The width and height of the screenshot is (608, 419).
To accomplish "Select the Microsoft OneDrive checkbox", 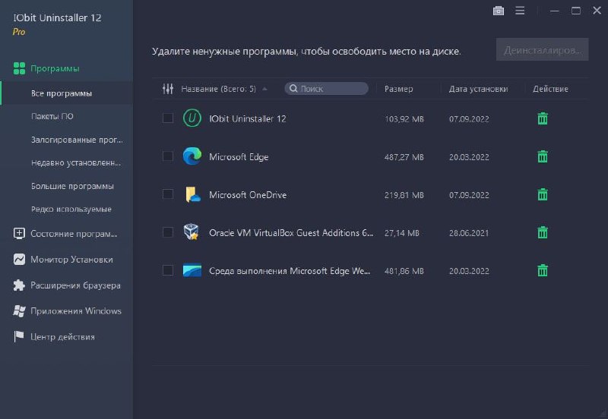I will tap(168, 194).
